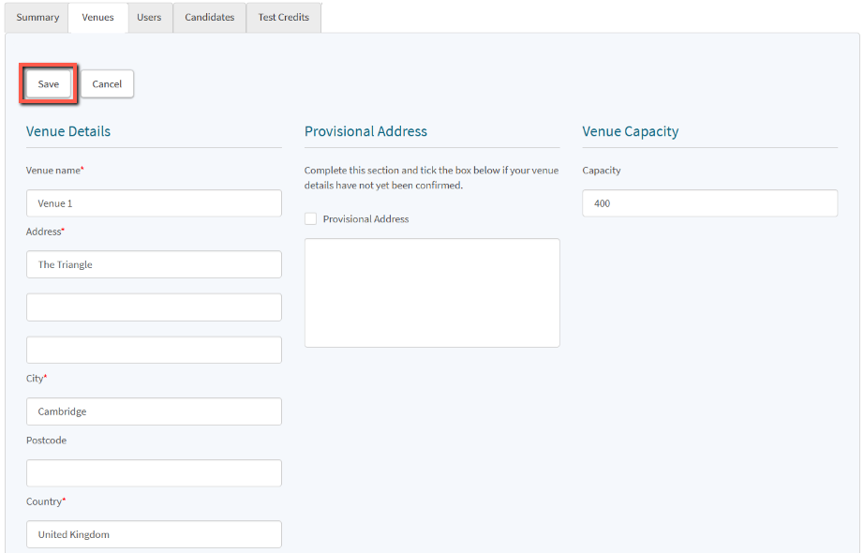Click the Country field showing United Kingdom
The height and width of the screenshot is (553, 864).
pyautogui.click(x=154, y=534)
